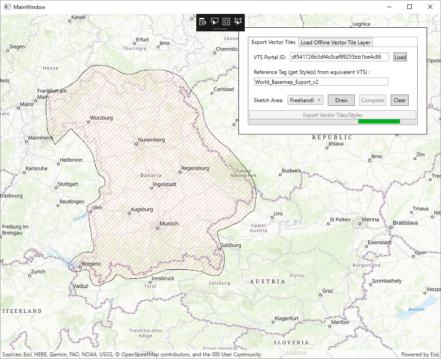Activate the Select Element debug tool
441x359 pixels.
(214, 22)
